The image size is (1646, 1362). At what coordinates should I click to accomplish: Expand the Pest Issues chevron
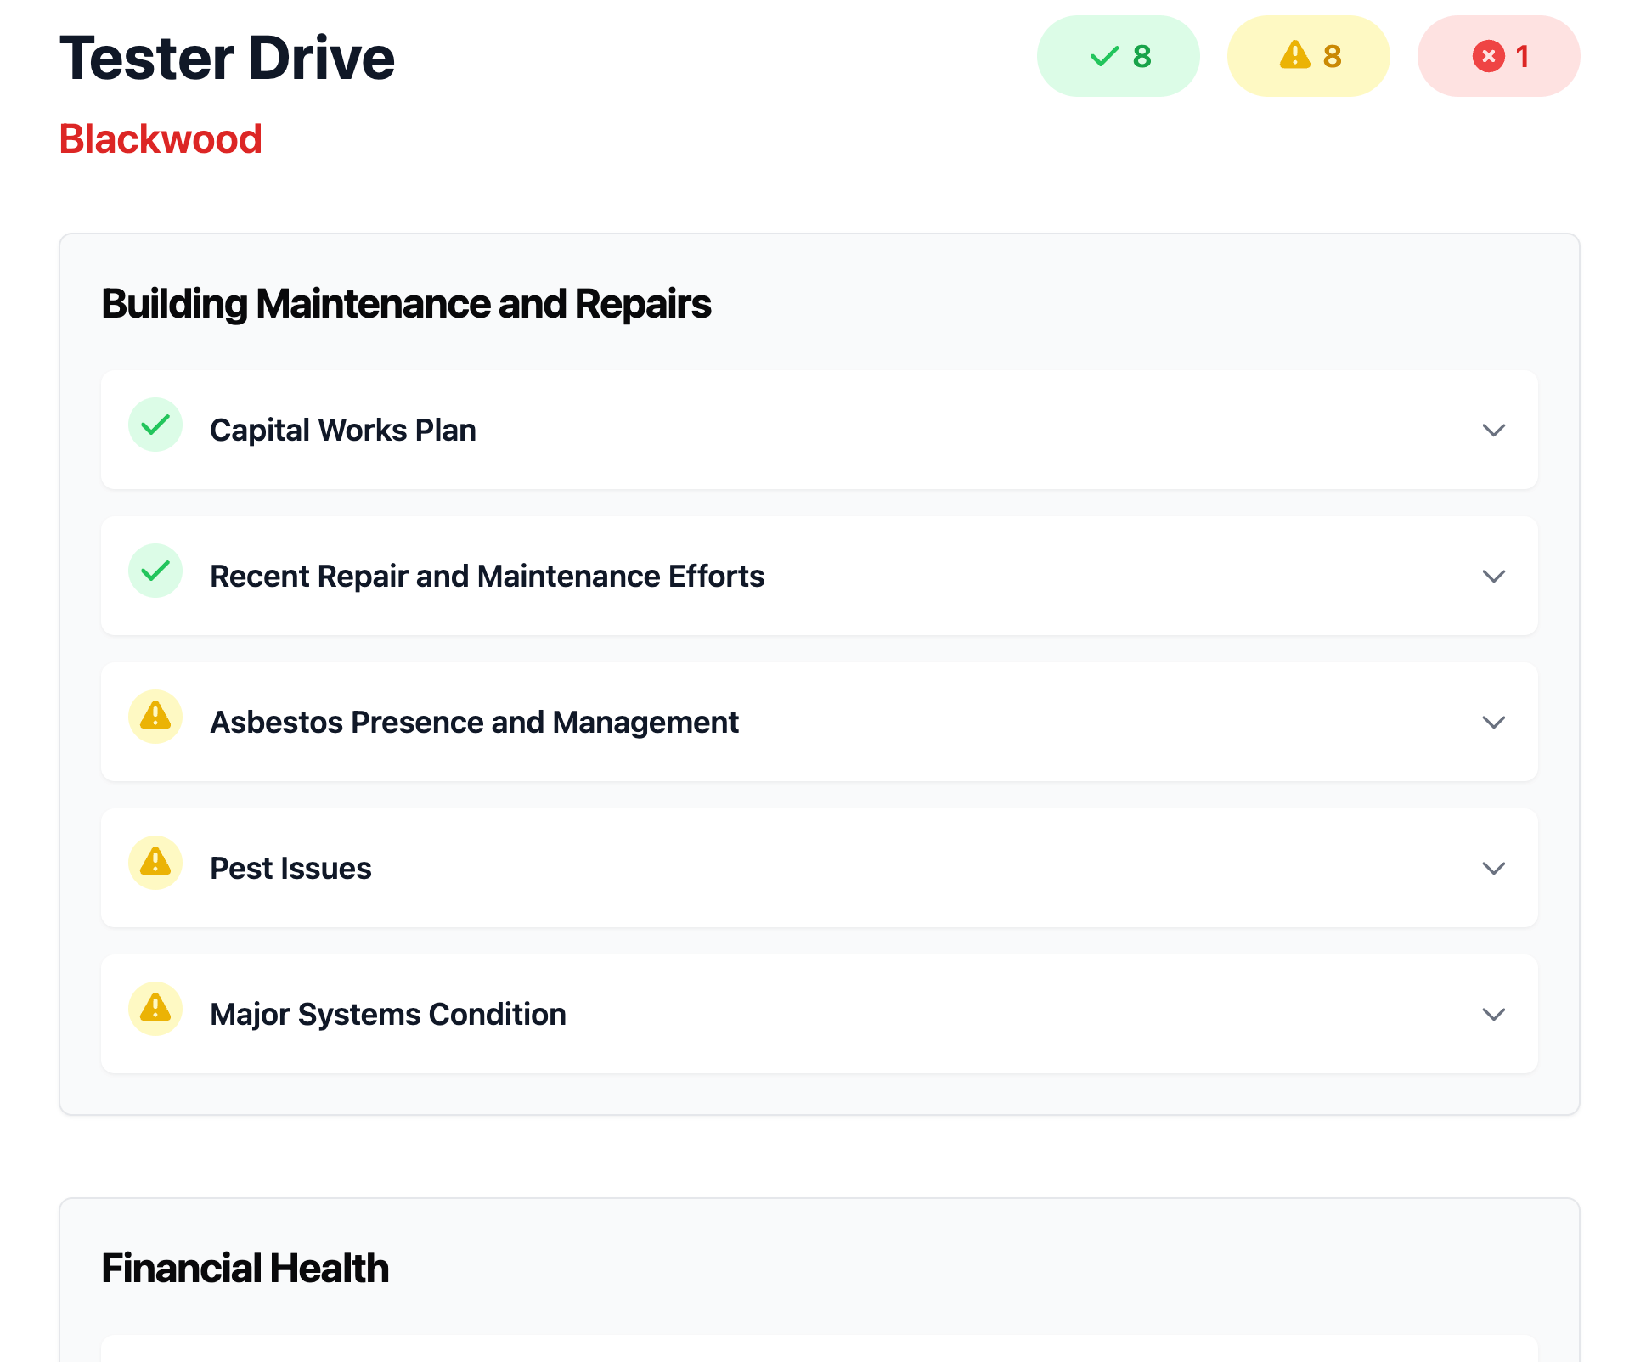(1494, 868)
